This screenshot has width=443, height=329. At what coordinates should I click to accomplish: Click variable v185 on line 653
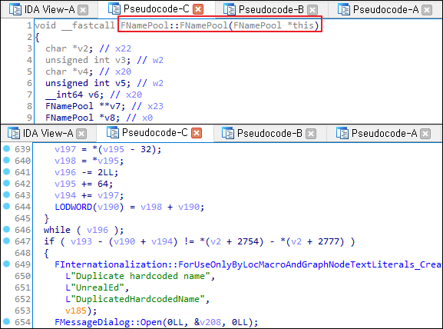click(x=76, y=311)
